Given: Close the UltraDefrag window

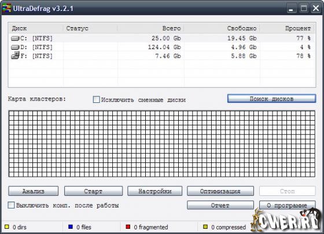Looking at the screenshot, I should click(316, 9).
